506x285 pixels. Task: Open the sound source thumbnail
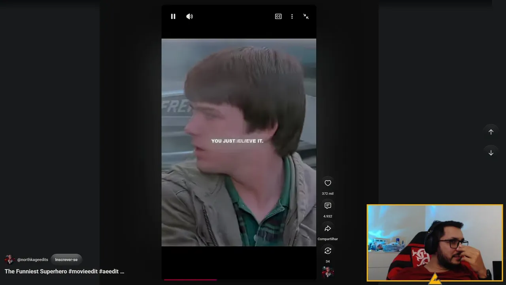[x=328, y=272]
